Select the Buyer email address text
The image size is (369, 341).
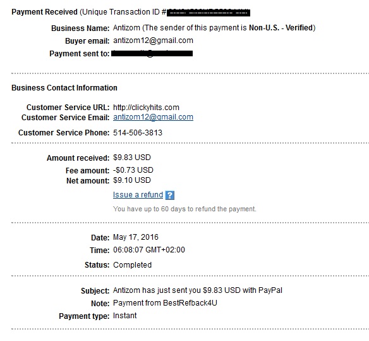(153, 40)
